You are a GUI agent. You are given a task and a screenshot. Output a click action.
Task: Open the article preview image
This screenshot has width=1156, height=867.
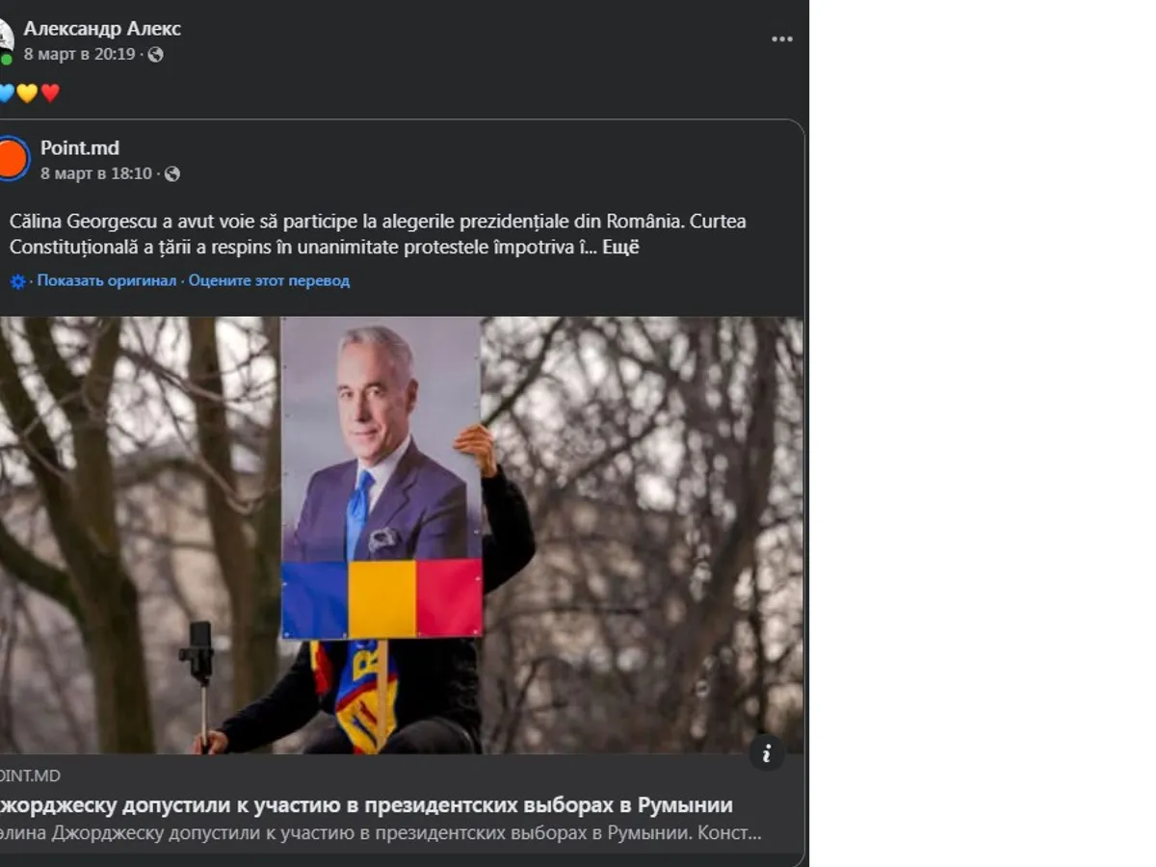click(402, 536)
